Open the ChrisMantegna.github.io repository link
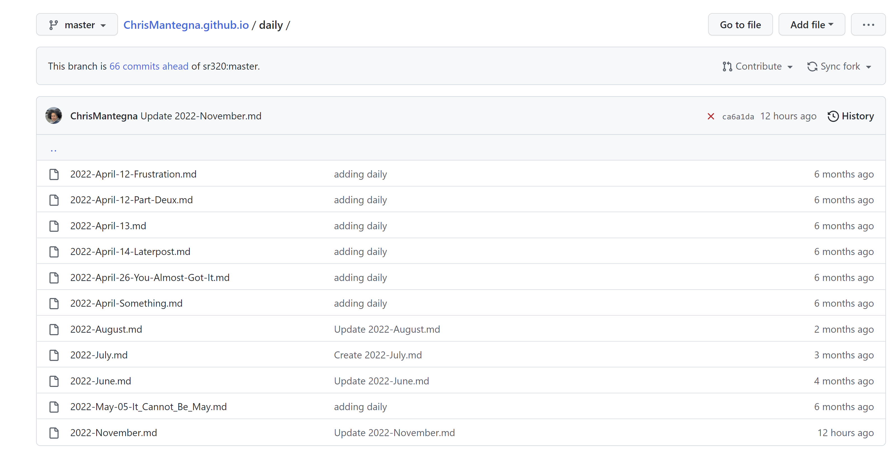This screenshot has width=896, height=461. click(x=186, y=24)
